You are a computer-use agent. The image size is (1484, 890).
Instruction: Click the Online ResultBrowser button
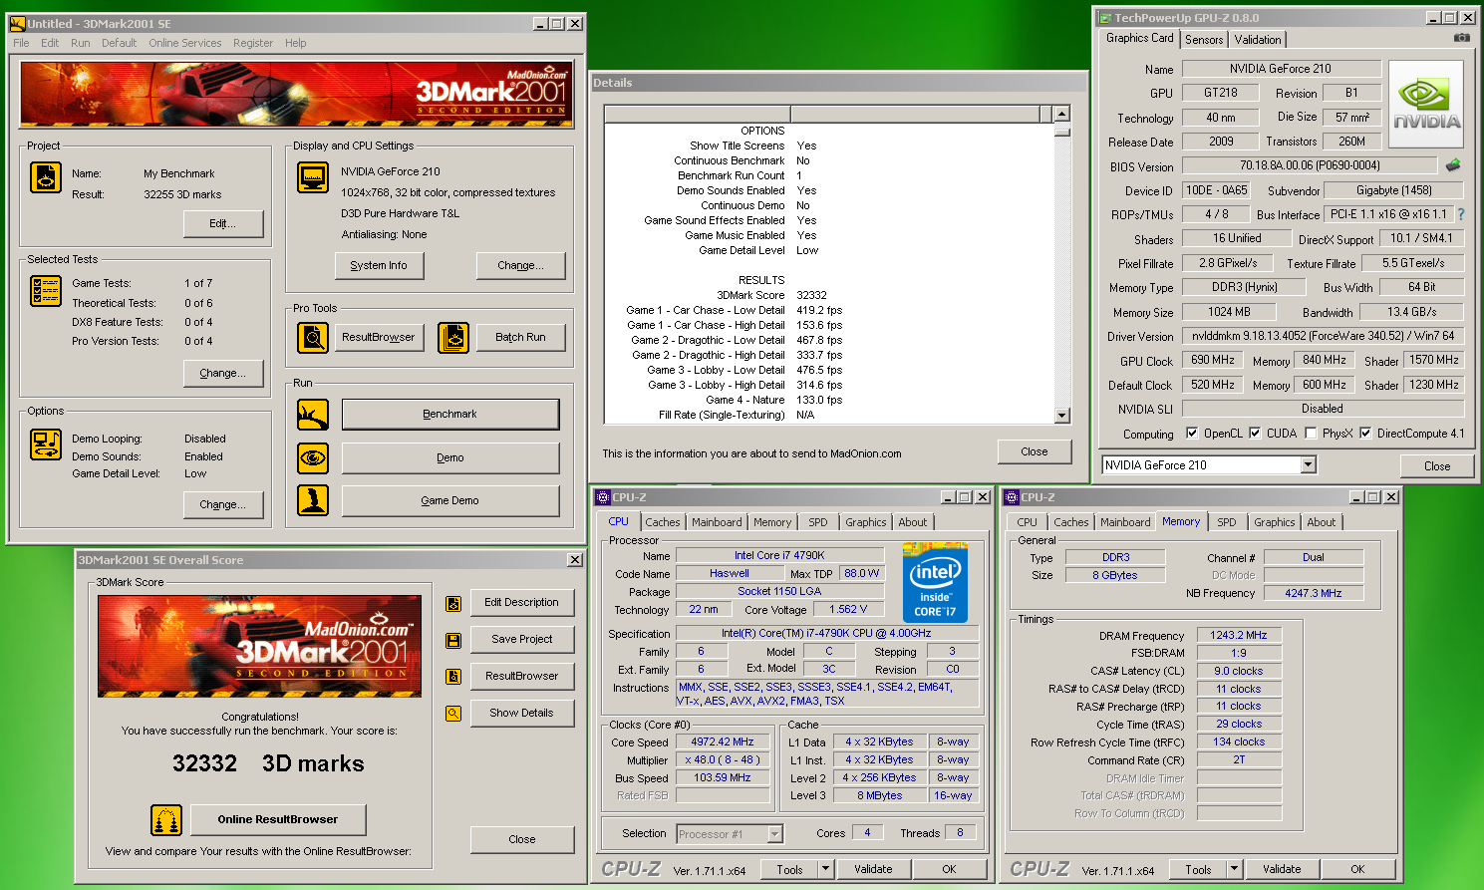coord(278,819)
